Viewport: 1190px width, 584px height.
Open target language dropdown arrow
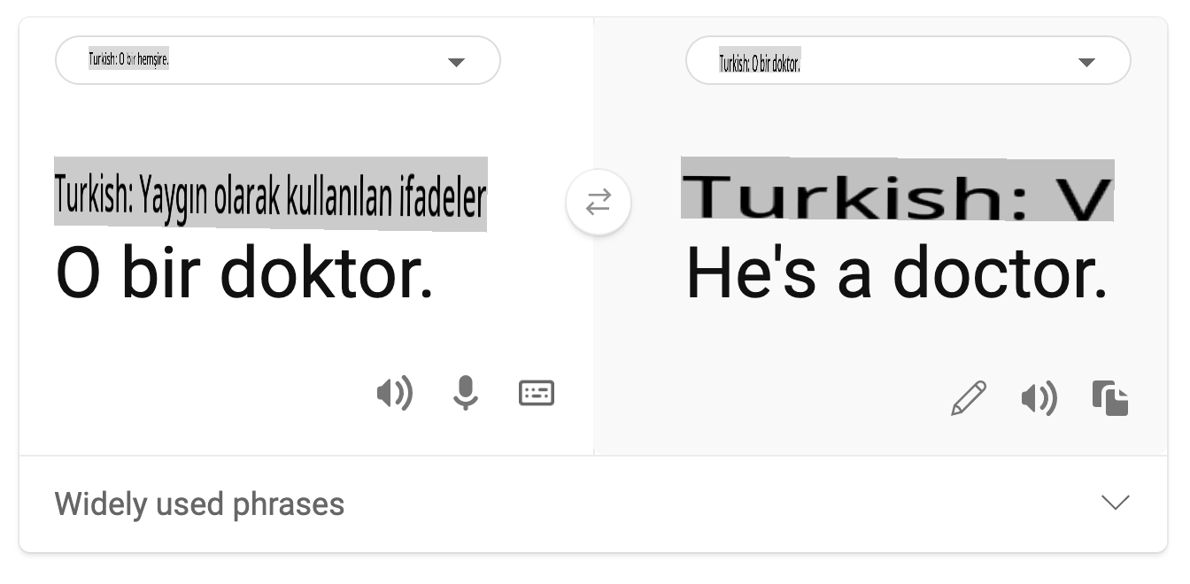(x=1086, y=62)
